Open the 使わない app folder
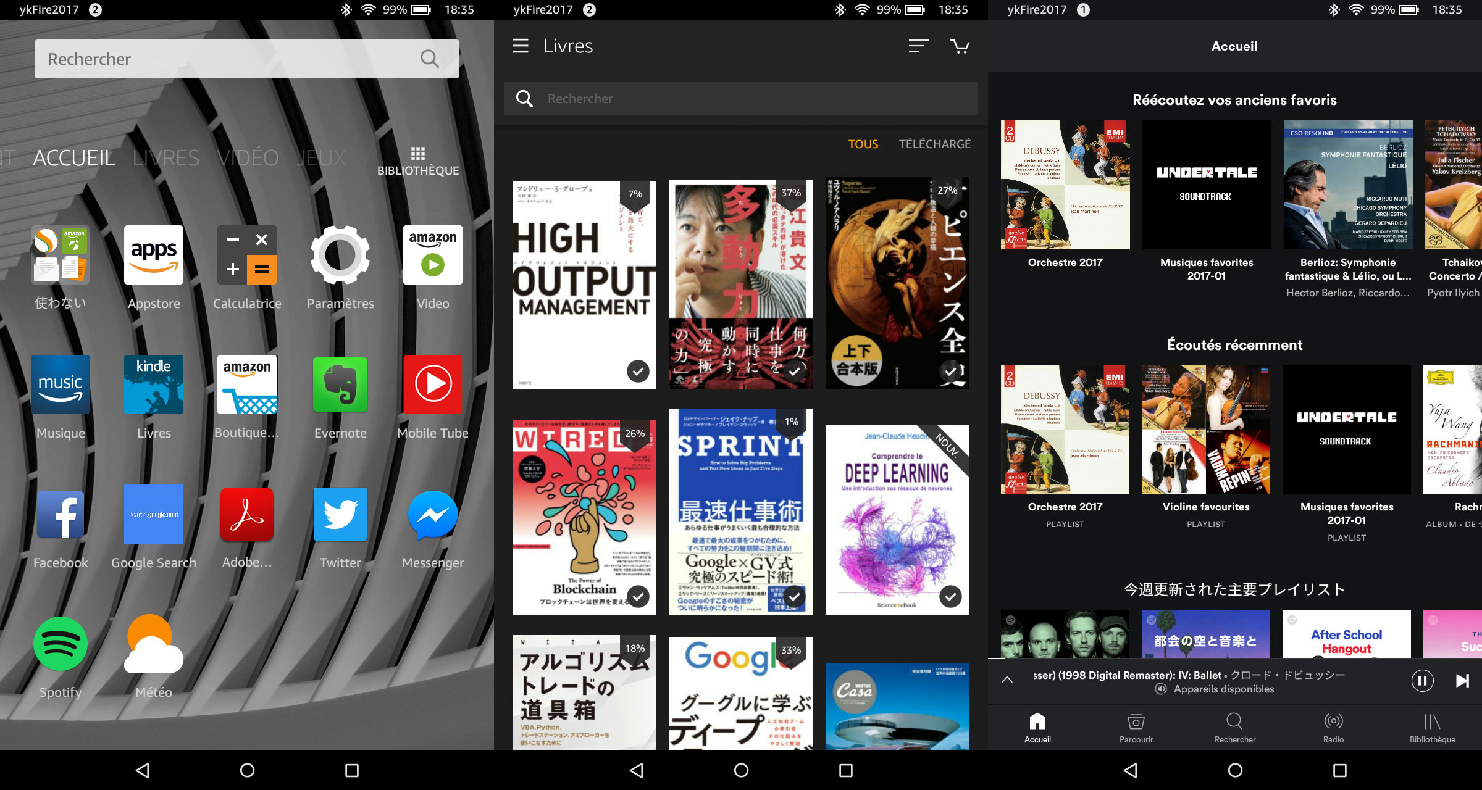 (61, 255)
